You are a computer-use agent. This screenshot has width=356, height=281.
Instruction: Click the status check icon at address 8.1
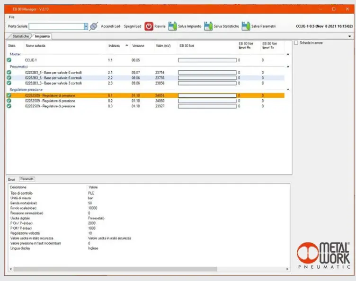[x=9, y=95]
